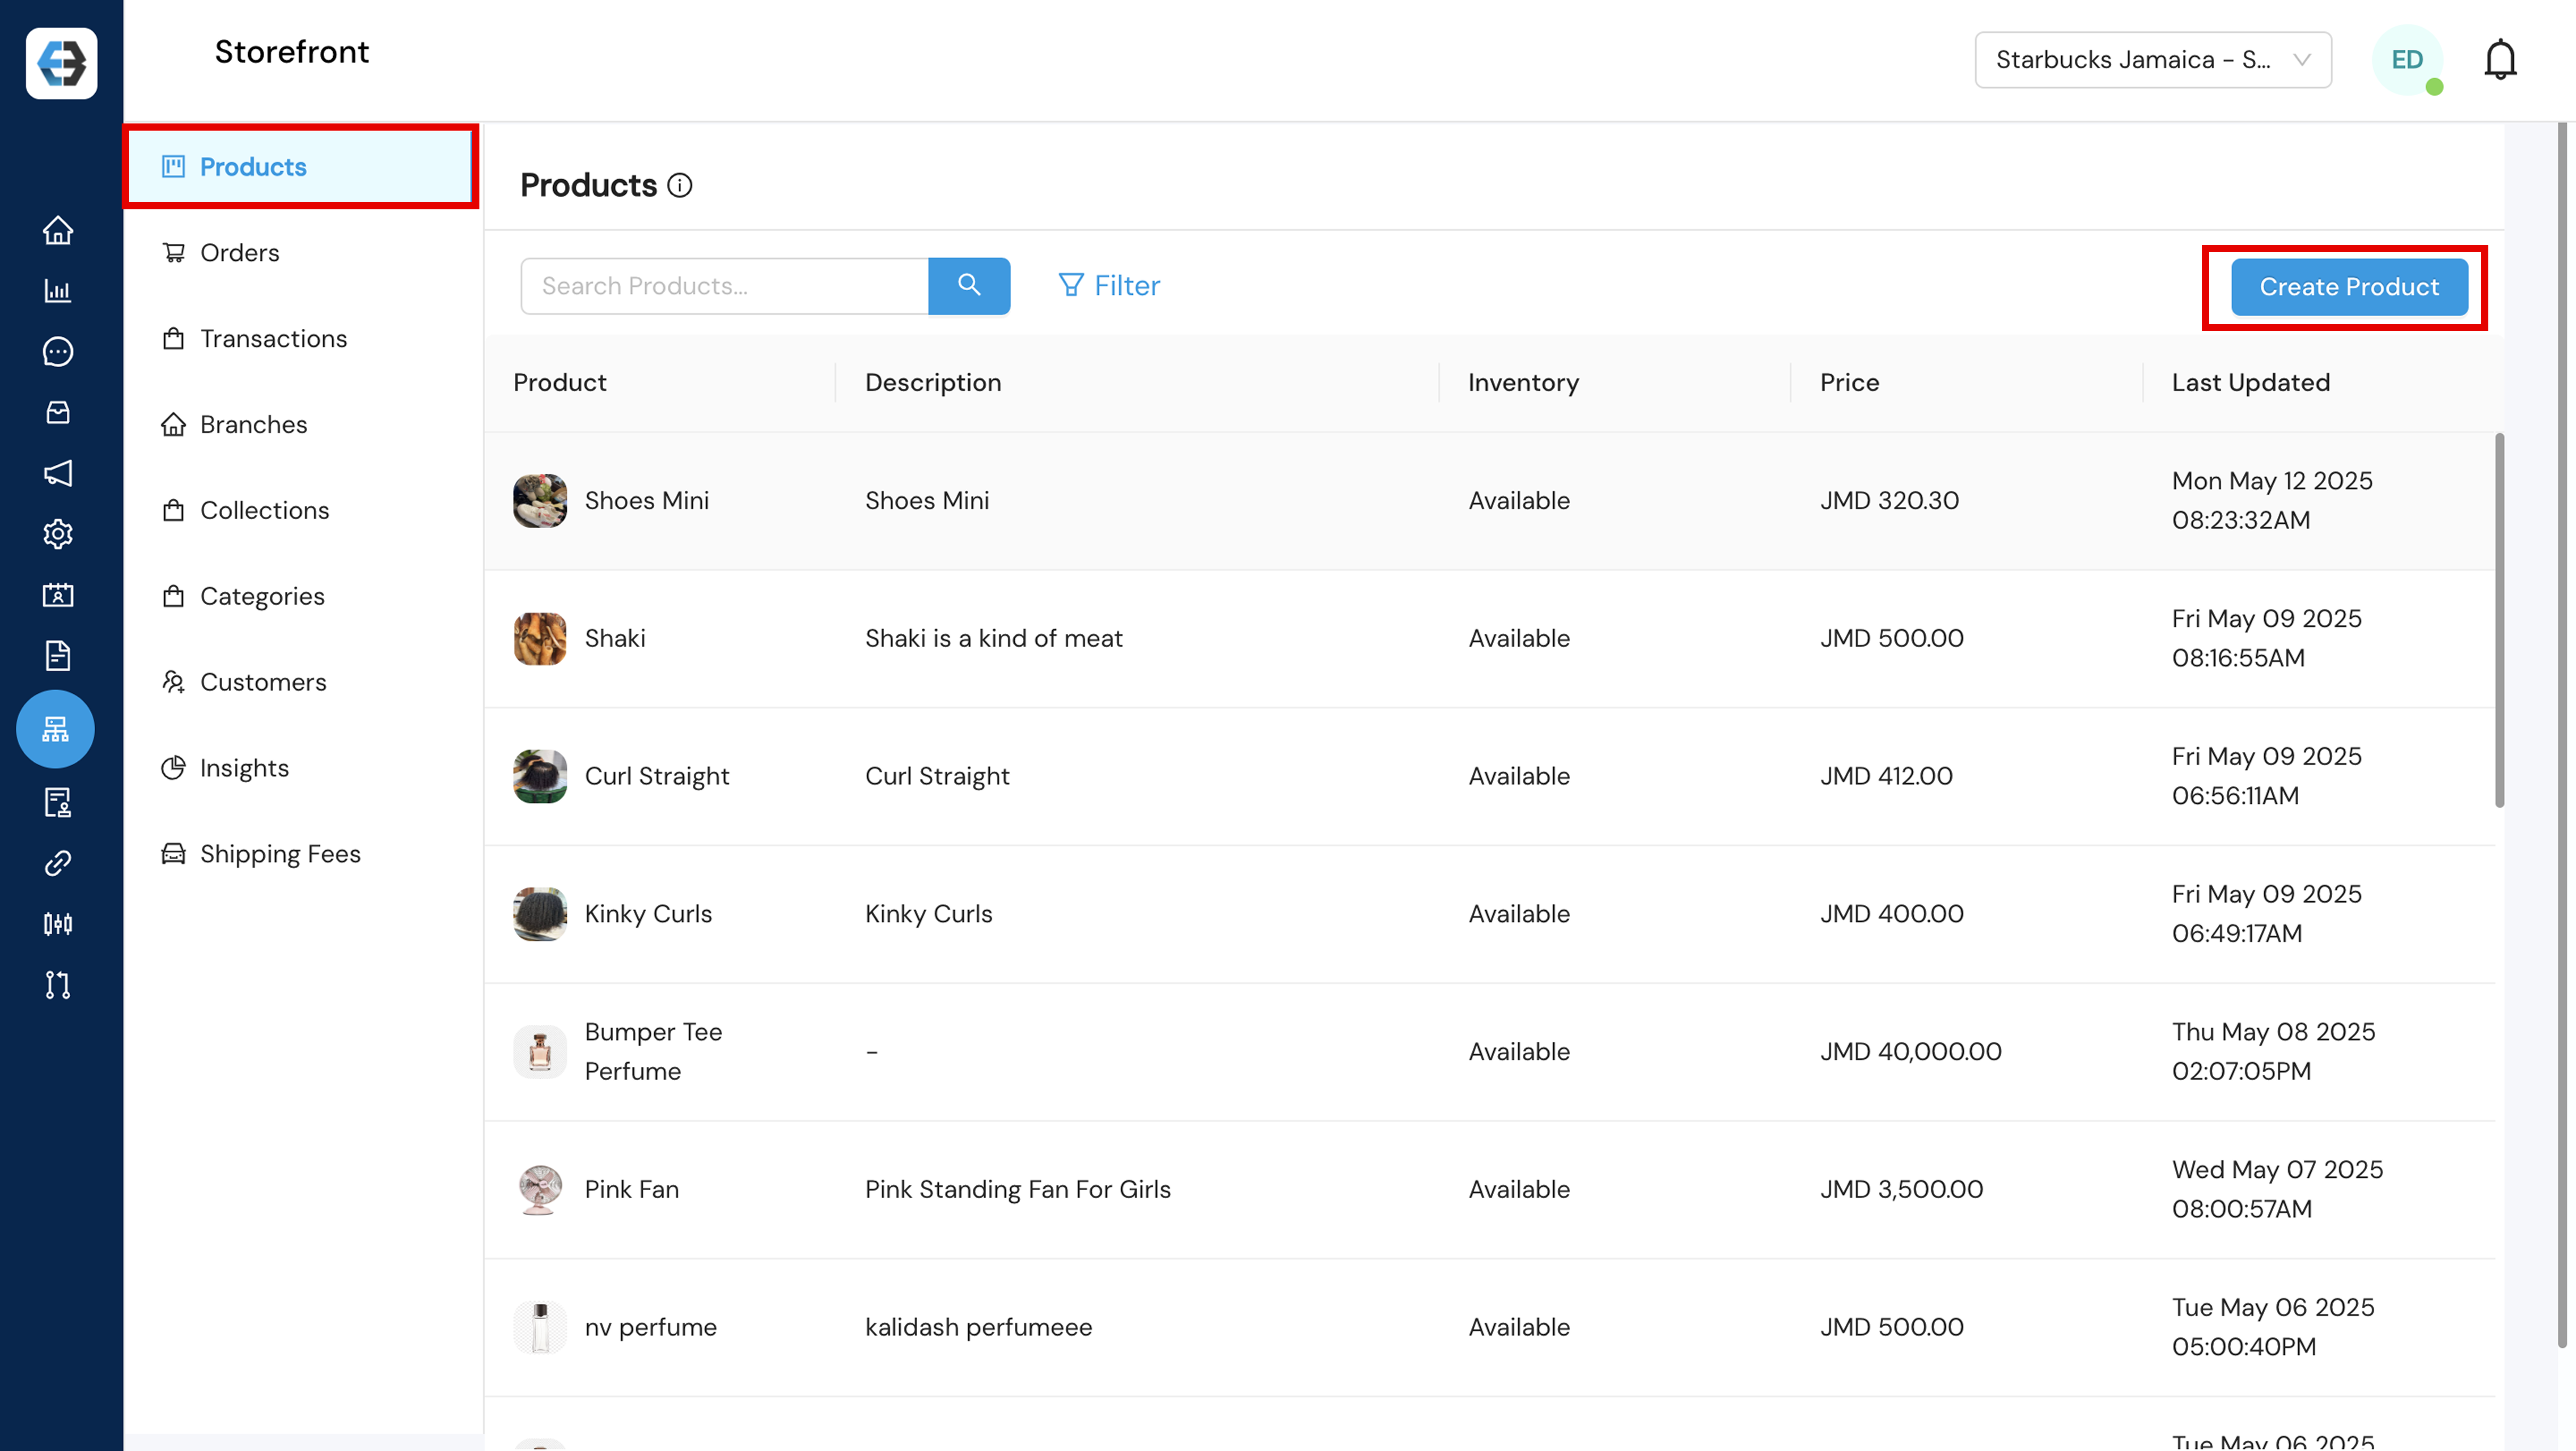Viewport: 2576px width, 1451px height.
Task: Click the JMD 320.30 price cell
Action: click(1890, 501)
